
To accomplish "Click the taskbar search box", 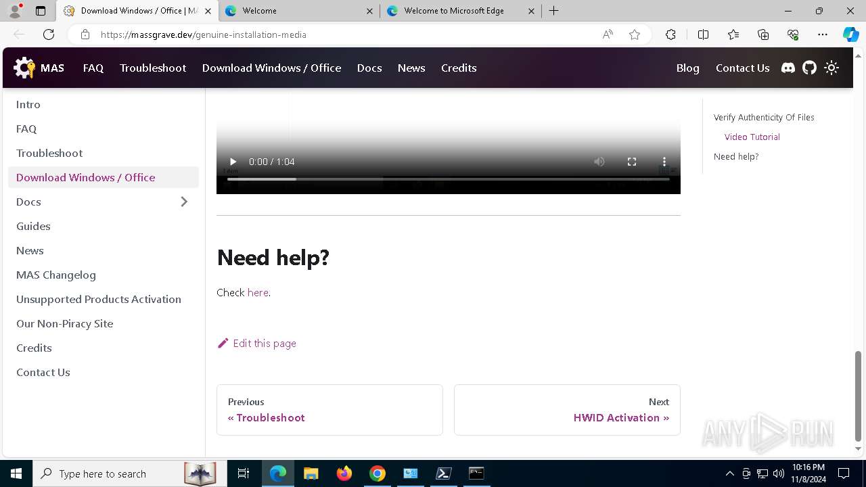I will (x=129, y=473).
